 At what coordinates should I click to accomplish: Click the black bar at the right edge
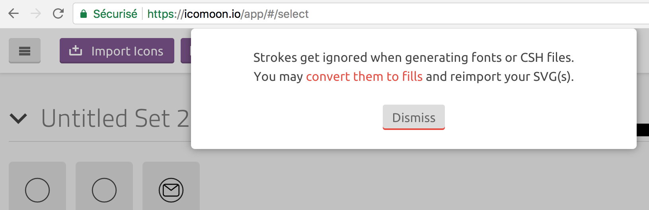click(x=643, y=130)
